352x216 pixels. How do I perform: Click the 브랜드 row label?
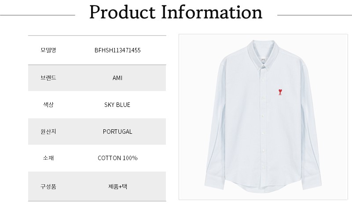(x=48, y=78)
